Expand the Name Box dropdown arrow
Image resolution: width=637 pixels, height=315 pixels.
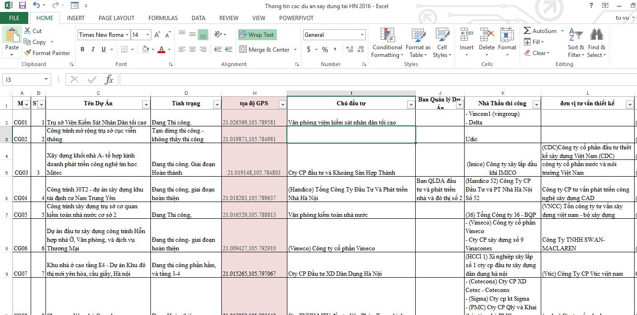46,79
